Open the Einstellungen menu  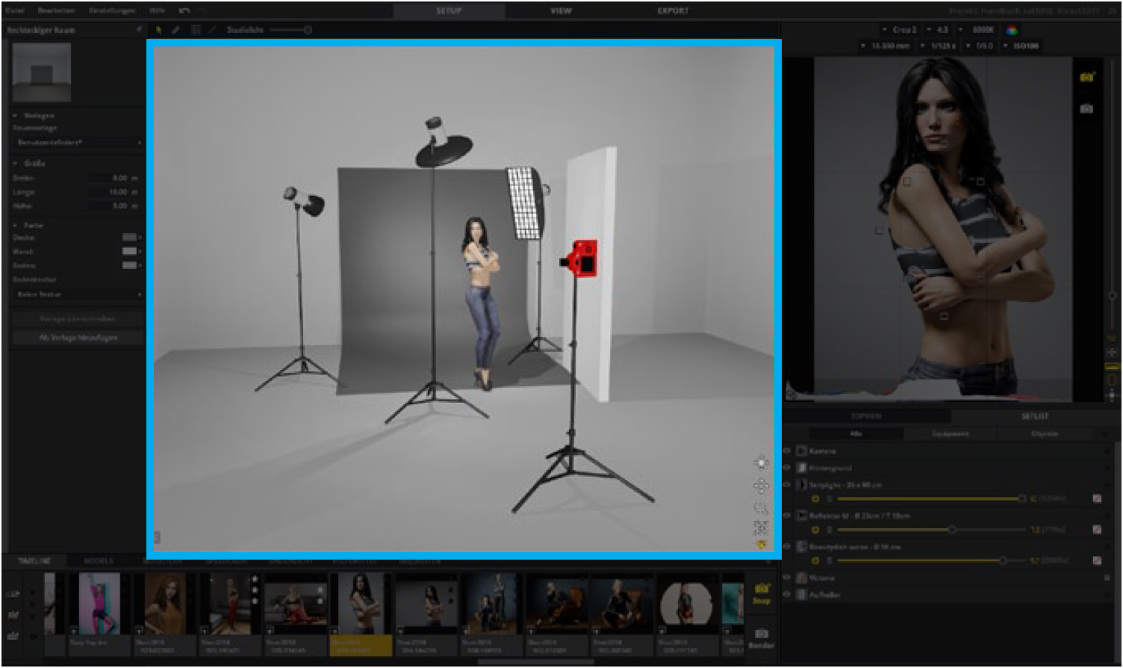click(112, 10)
